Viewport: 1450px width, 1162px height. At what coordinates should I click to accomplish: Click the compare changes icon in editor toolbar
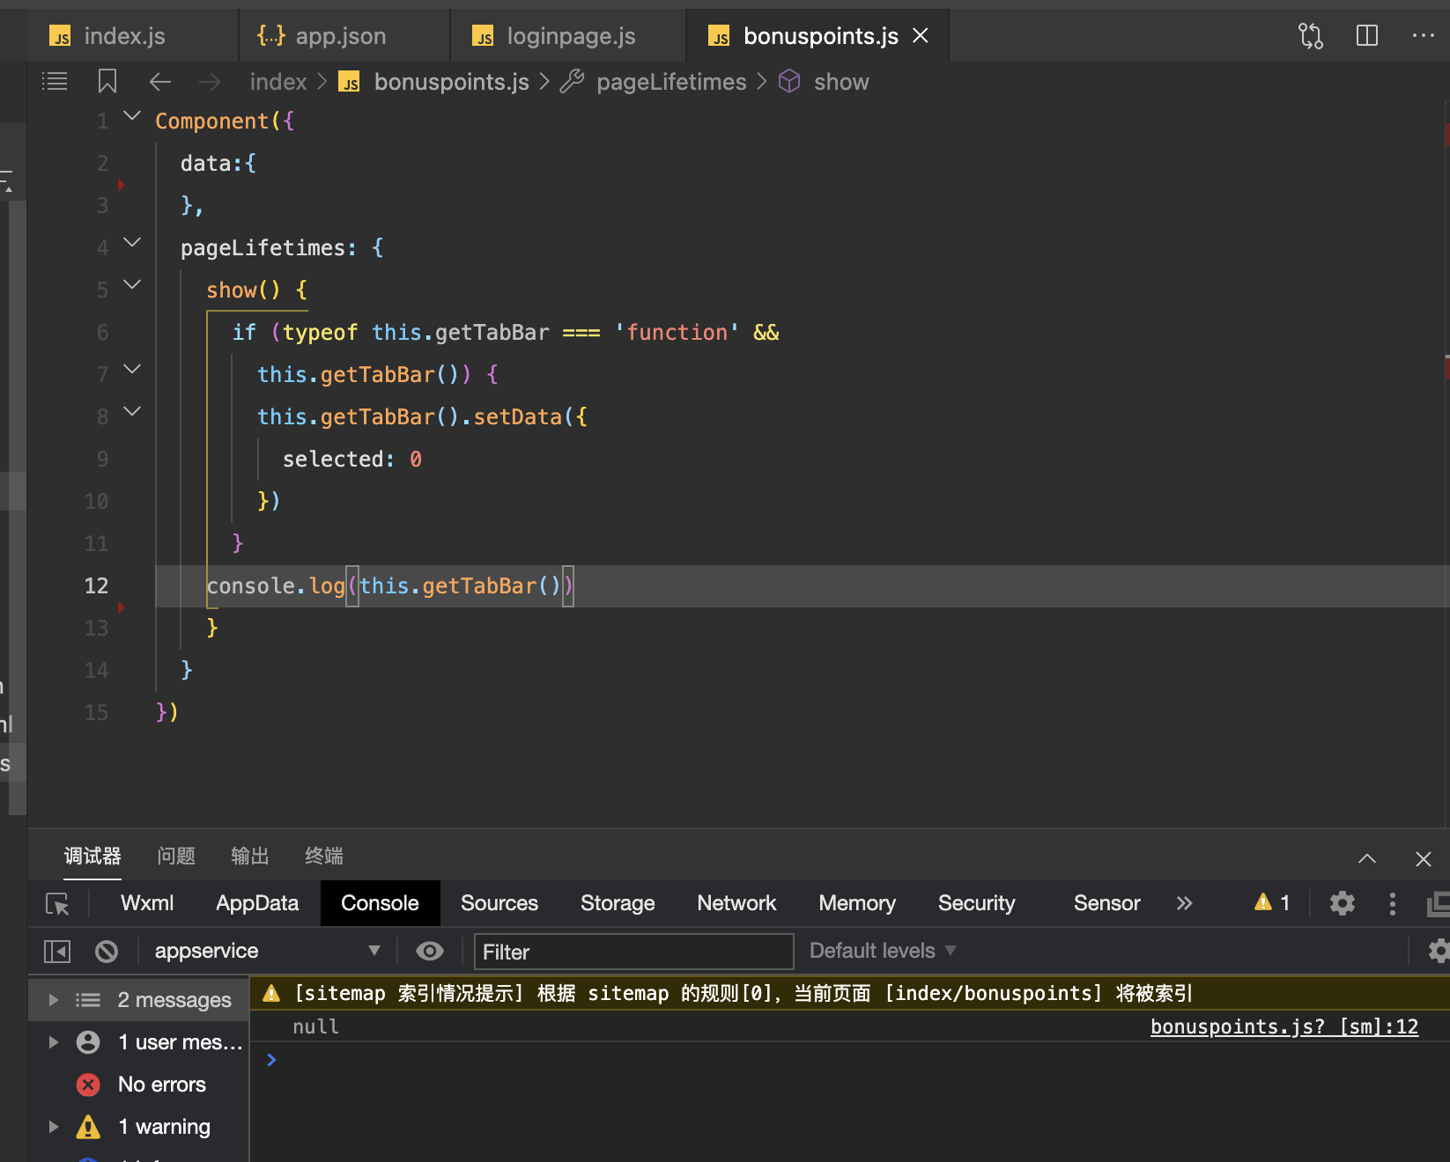[x=1310, y=36]
